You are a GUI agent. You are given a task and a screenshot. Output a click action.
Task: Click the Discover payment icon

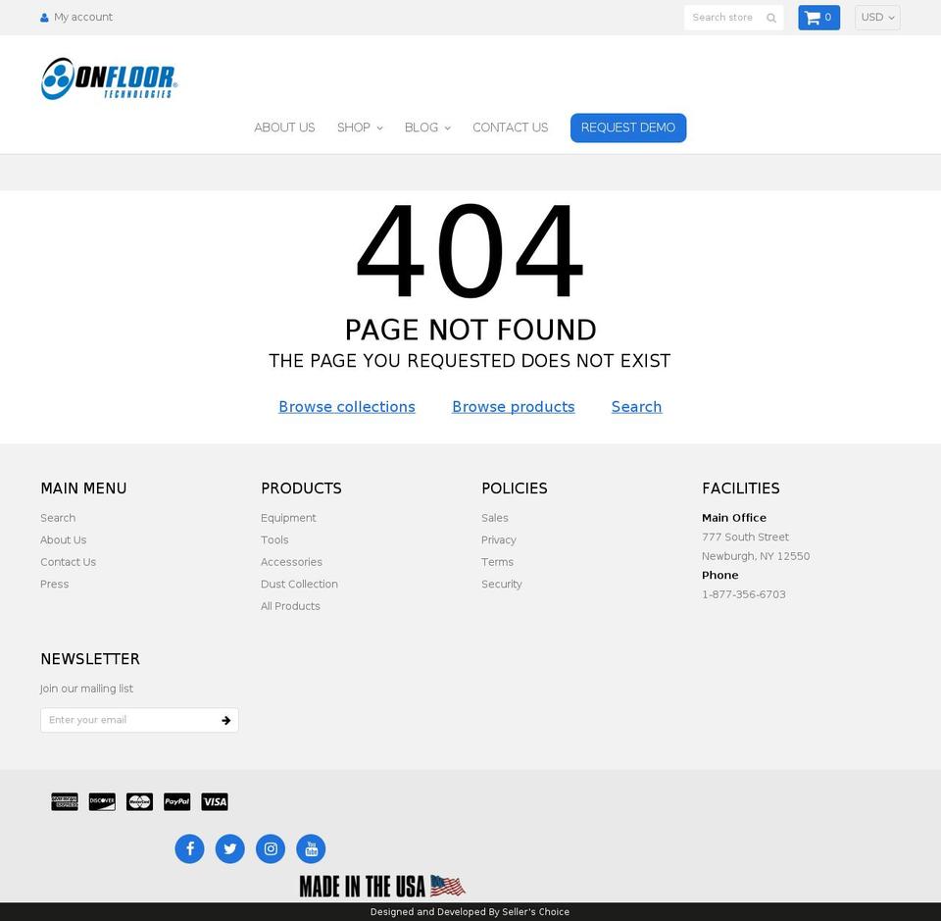pos(102,801)
